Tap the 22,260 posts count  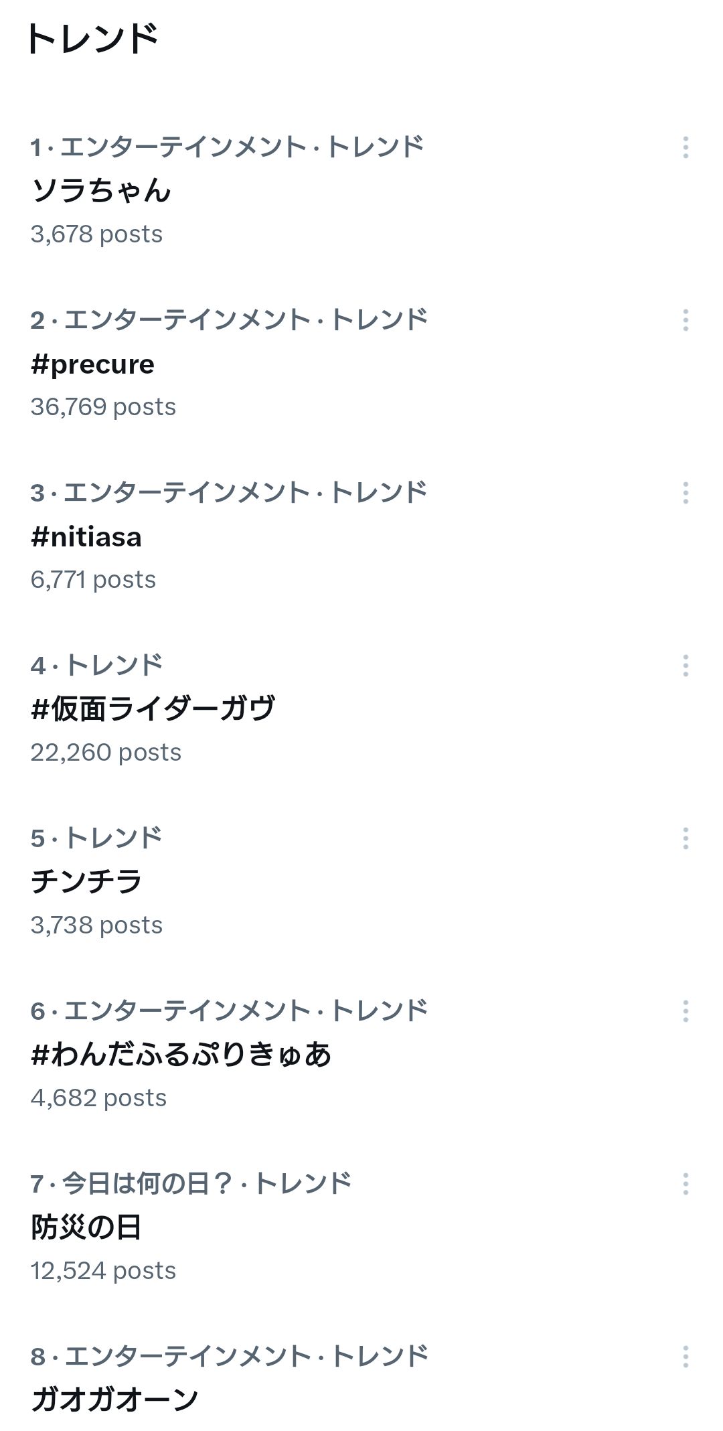coord(106,753)
